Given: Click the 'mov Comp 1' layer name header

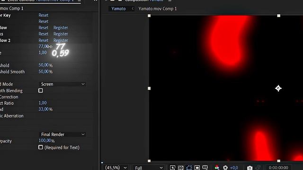Looking at the screenshot, I should (11, 8).
